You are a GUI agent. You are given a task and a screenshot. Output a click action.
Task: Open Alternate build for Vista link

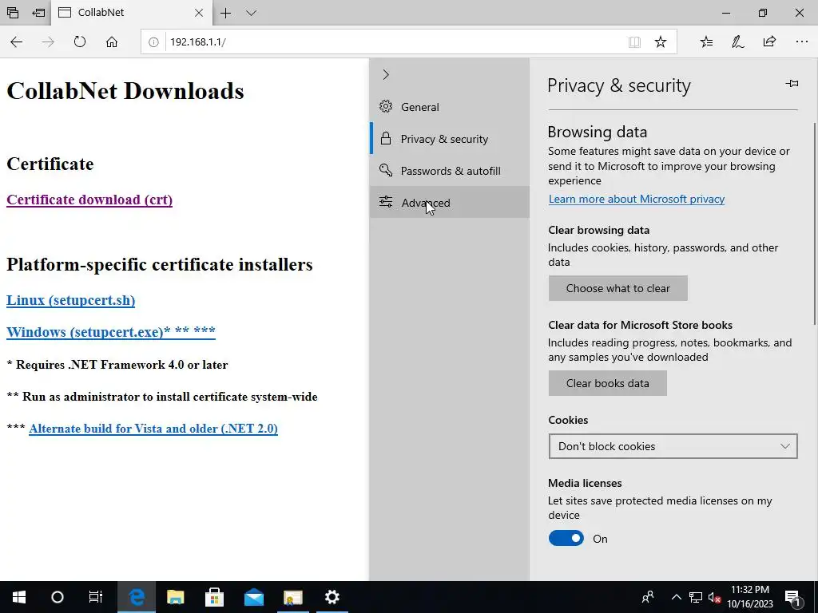coord(153,429)
